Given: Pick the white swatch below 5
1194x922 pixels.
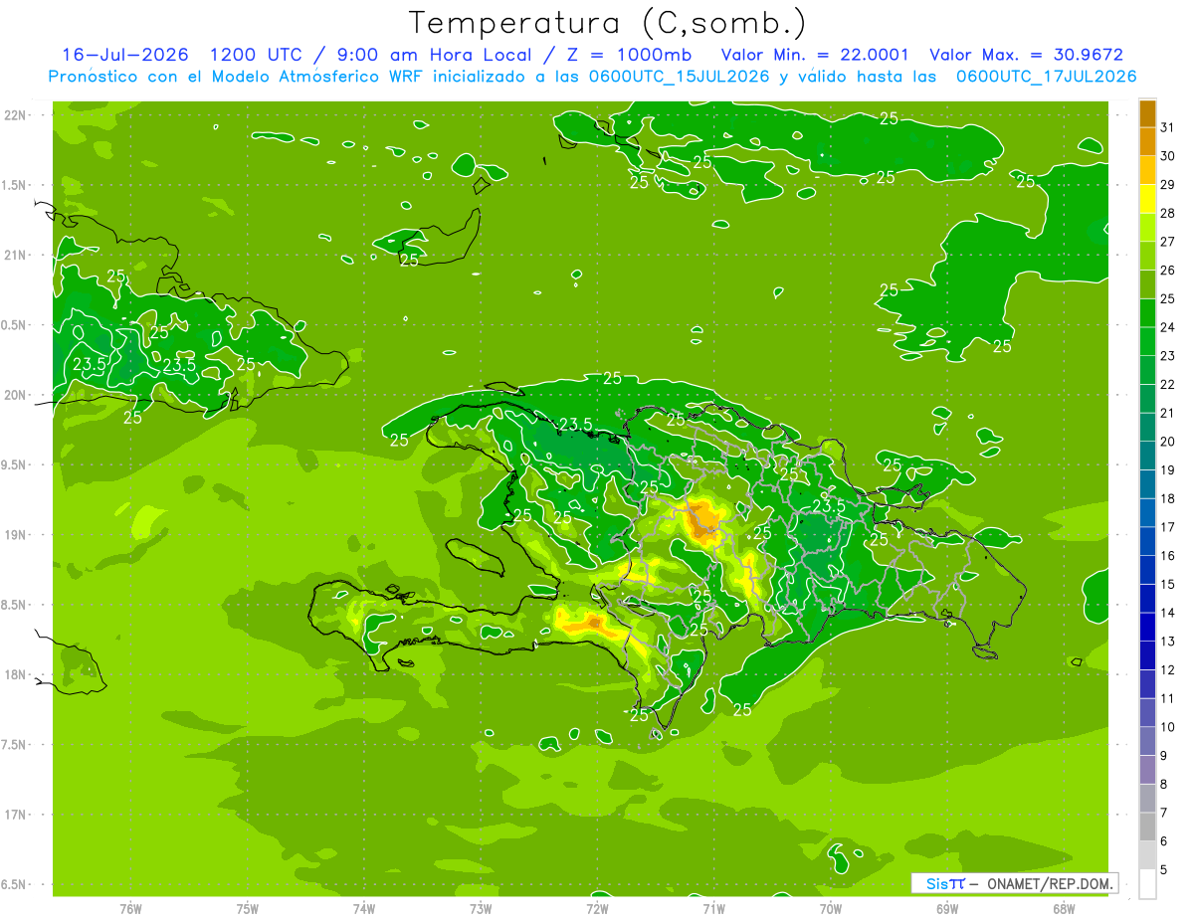Looking at the screenshot, I should (x=1147, y=884).
